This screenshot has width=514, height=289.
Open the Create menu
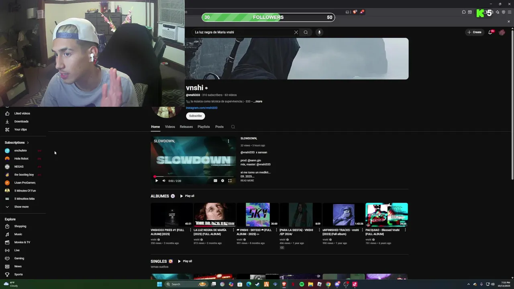[474, 32]
